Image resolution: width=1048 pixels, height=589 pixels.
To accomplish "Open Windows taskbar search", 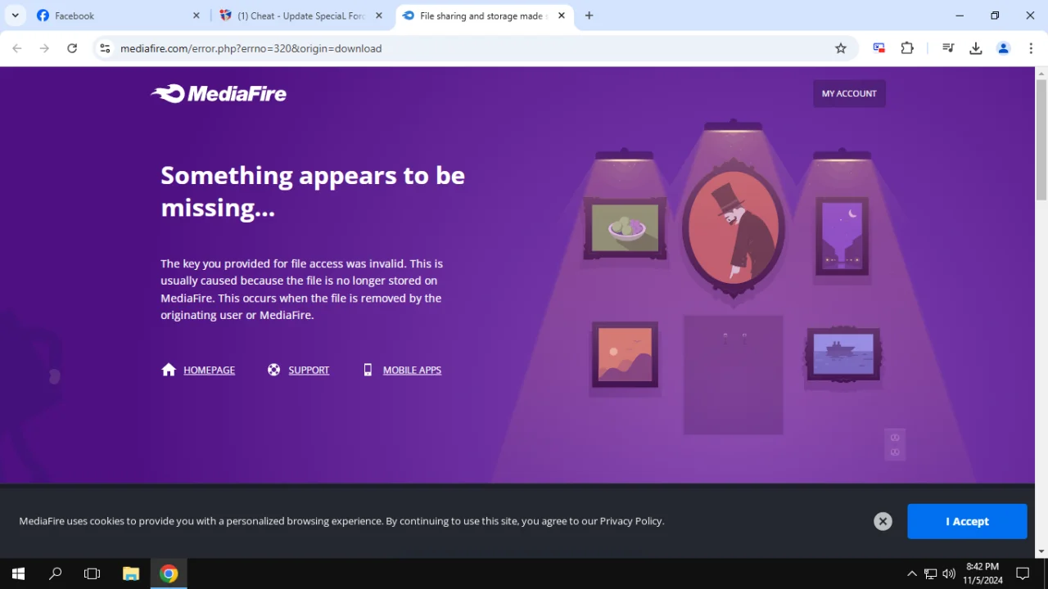I will pos(56,573).
